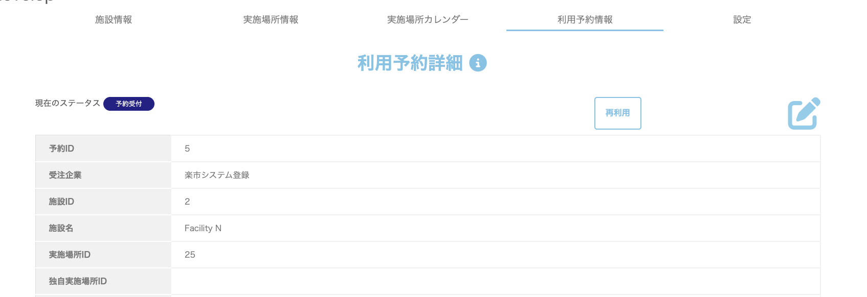
Task: Click the edit pencil icon
Action: 804,113
